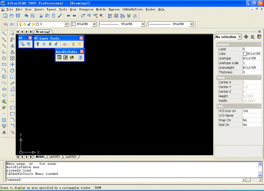
Task: Collapse the General properties section
Action: coord(258,44)
